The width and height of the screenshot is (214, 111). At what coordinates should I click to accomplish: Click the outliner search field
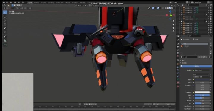(193, 5)
